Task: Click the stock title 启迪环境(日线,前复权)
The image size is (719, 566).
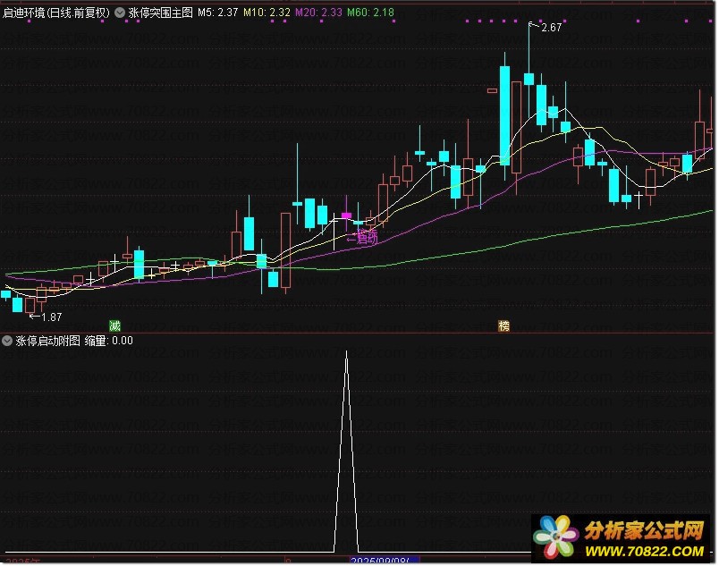Action: pyautogui.click(x=56, y=13)
